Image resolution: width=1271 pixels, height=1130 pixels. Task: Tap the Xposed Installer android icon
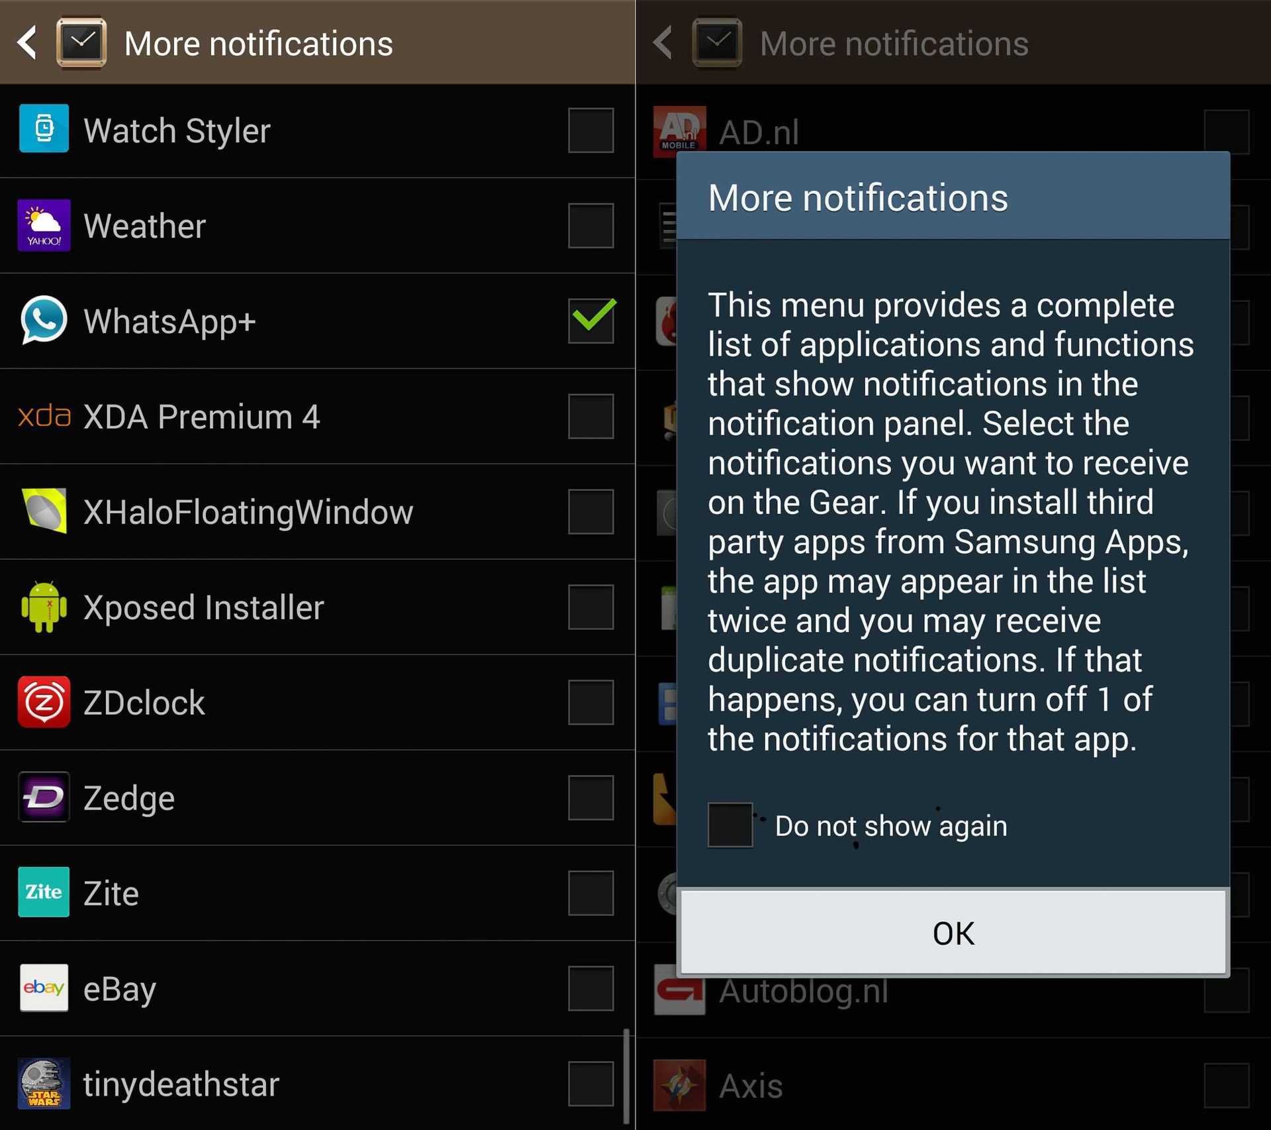click(44, 607)
